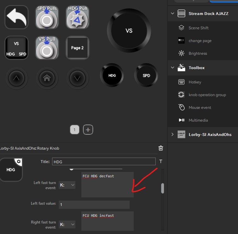This screenshot has width=238, height=234.
Task: Click the Mouse event icon
Action: pos(181,107)
